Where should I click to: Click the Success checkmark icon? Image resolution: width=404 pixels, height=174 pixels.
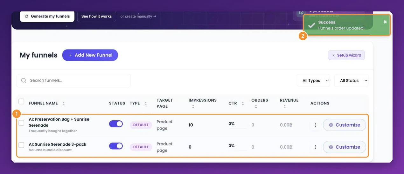pos(312,25)
